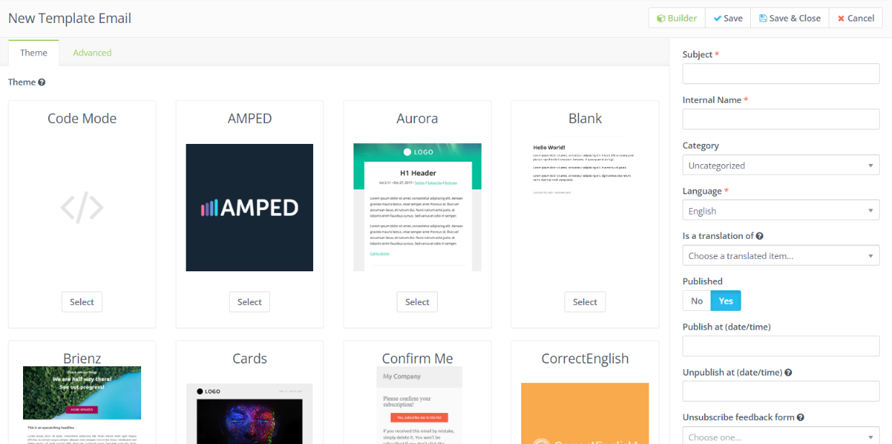Click the AMPED theme logo image

249,207
